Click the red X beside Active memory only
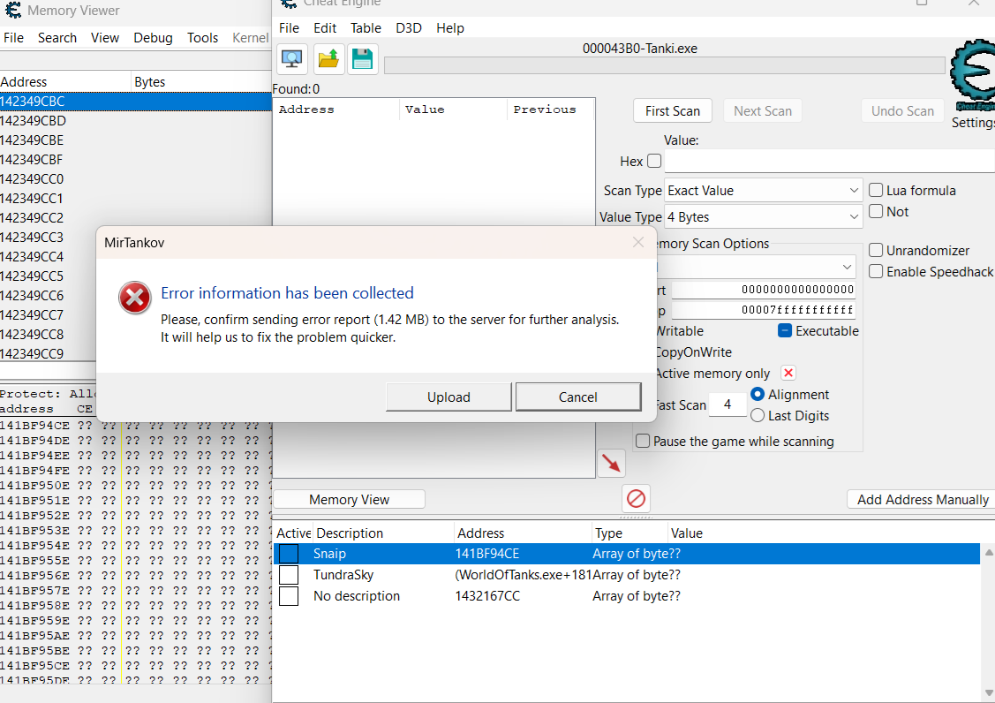 (x=788, y=373)
